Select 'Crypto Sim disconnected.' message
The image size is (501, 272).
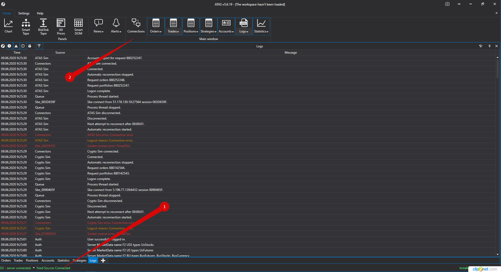click(x=105, y=201)
